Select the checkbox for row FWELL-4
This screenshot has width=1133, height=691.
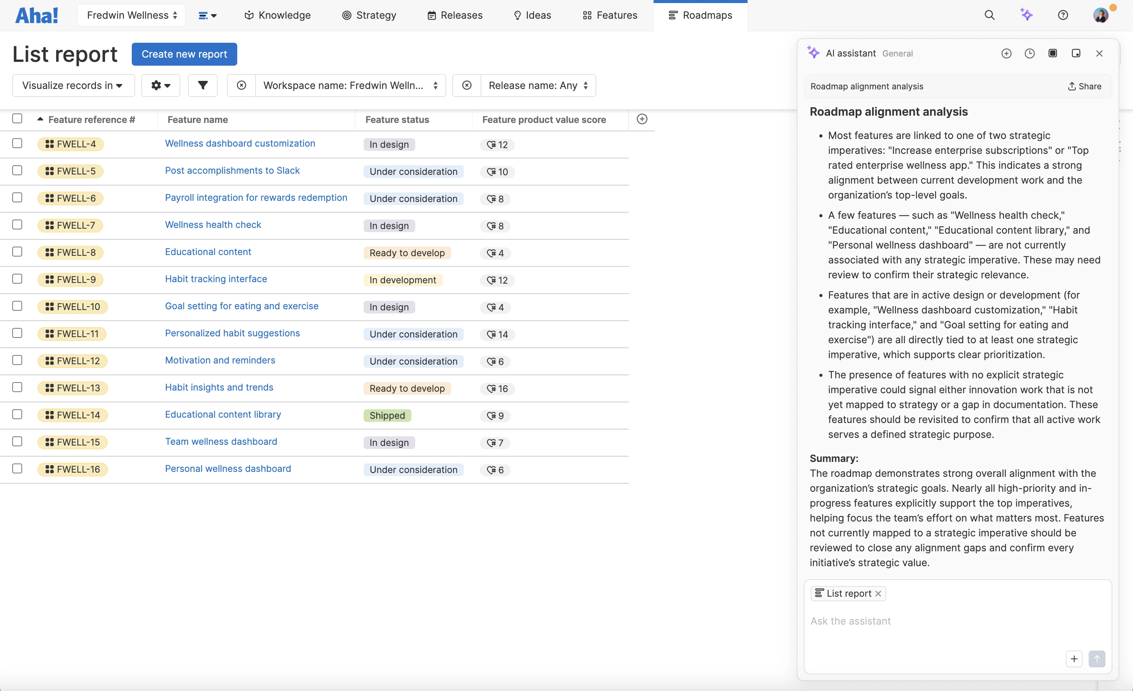pos(17,143)
